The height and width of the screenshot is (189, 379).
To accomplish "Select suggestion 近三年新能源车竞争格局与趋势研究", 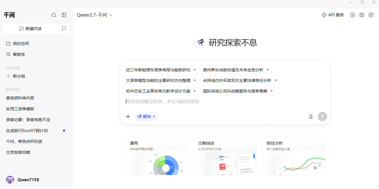I will tap(161, 70).
